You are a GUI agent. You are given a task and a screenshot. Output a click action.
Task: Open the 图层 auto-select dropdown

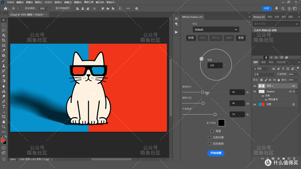pos(43,8)
